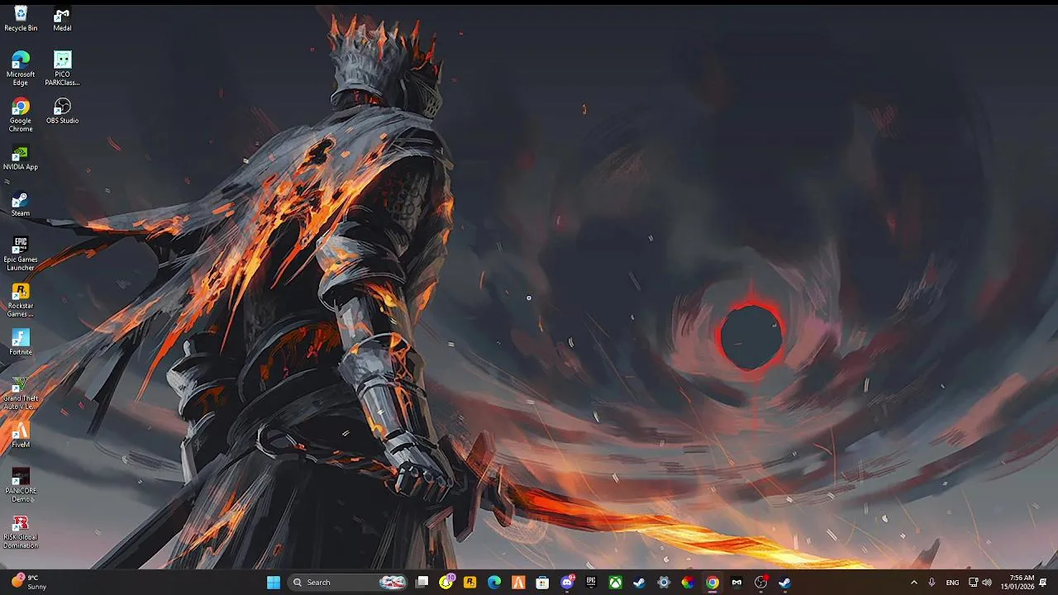Open the ENG language switcher
The height and width of the screenshot is (595, 1058).
pyautogui.click(x=952, y=583)
